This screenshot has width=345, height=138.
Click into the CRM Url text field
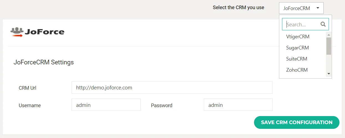[172, 88]
